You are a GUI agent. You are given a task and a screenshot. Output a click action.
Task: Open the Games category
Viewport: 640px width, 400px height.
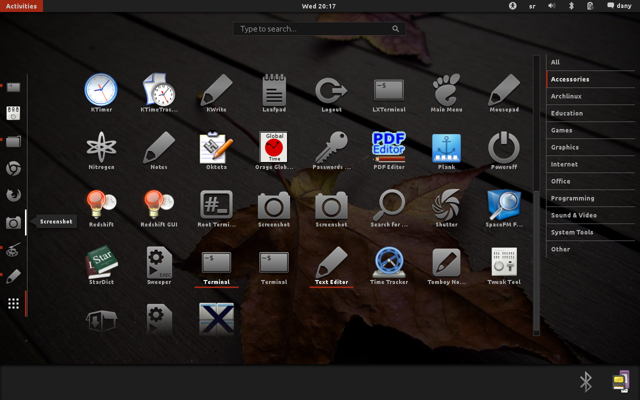[590, 130]
